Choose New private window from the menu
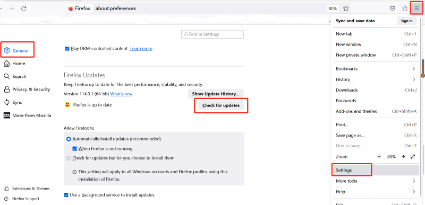The width and height of the screenshot is (425, 205). pyautogui.click(x=376, y=55)
